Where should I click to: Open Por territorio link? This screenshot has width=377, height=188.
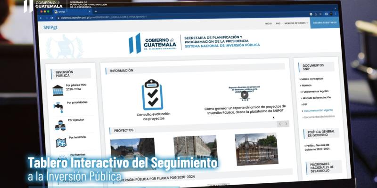pos(77,137)
